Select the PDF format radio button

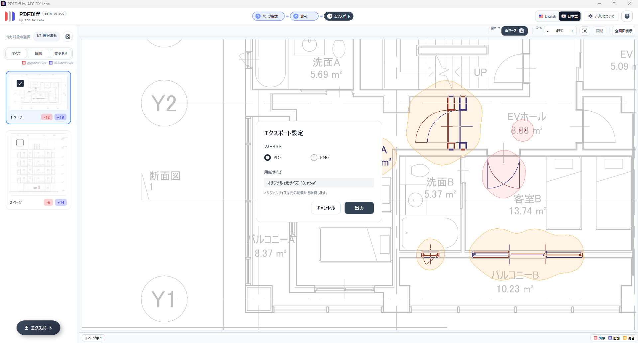(x=267, y=158)
